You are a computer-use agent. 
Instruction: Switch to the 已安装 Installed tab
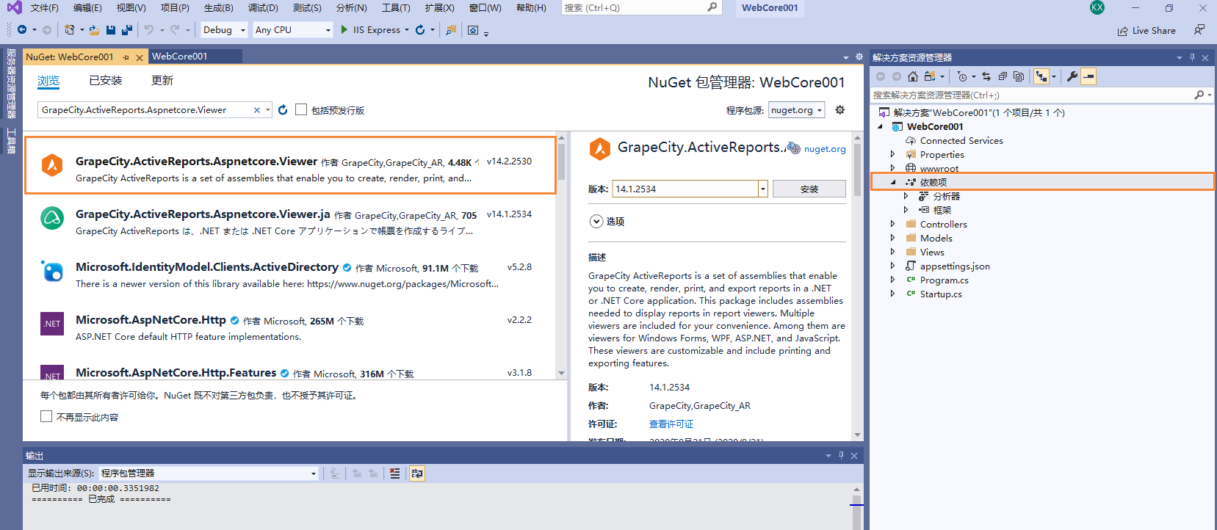[106, 81]
